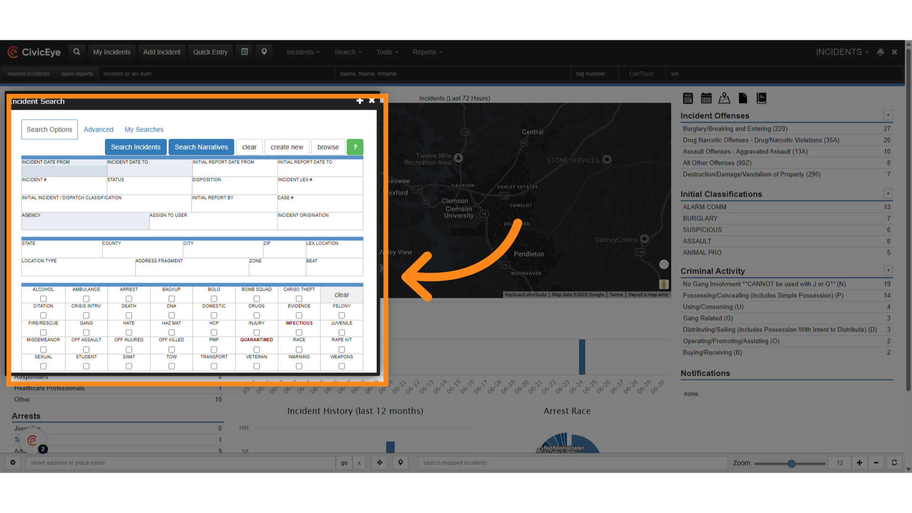This screenshot has width=912, height=513.
Task: Toggle the GANG checkbox
Action: [x=86, y=332]
